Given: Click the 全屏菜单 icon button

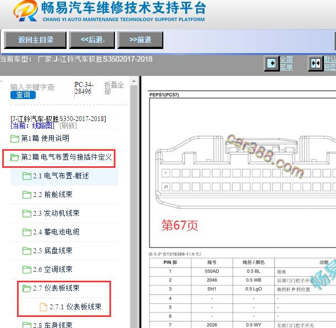Looking at the screenshot, I should [272, 63].
